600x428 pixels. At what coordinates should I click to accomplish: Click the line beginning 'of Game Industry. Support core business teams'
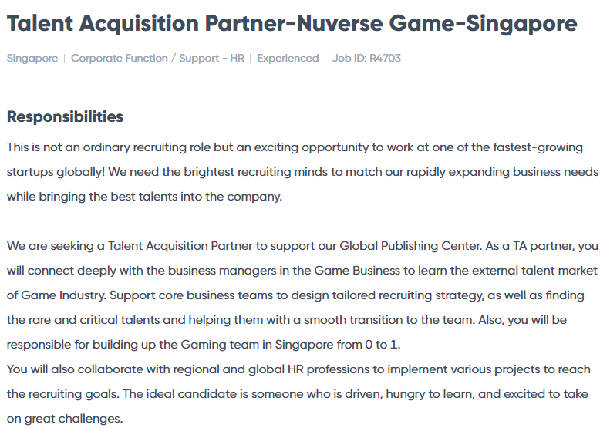(x=295, y=295)
